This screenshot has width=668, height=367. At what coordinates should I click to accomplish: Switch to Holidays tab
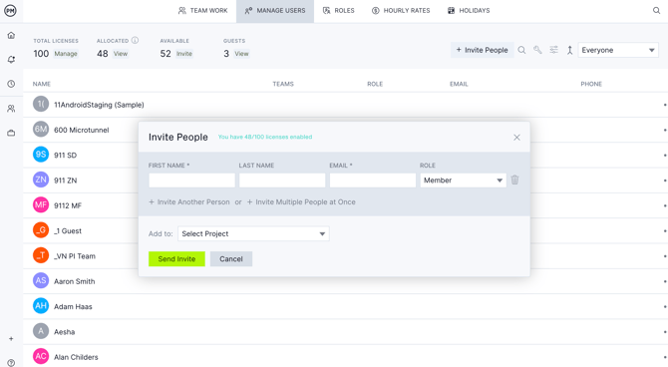(469, 11)
